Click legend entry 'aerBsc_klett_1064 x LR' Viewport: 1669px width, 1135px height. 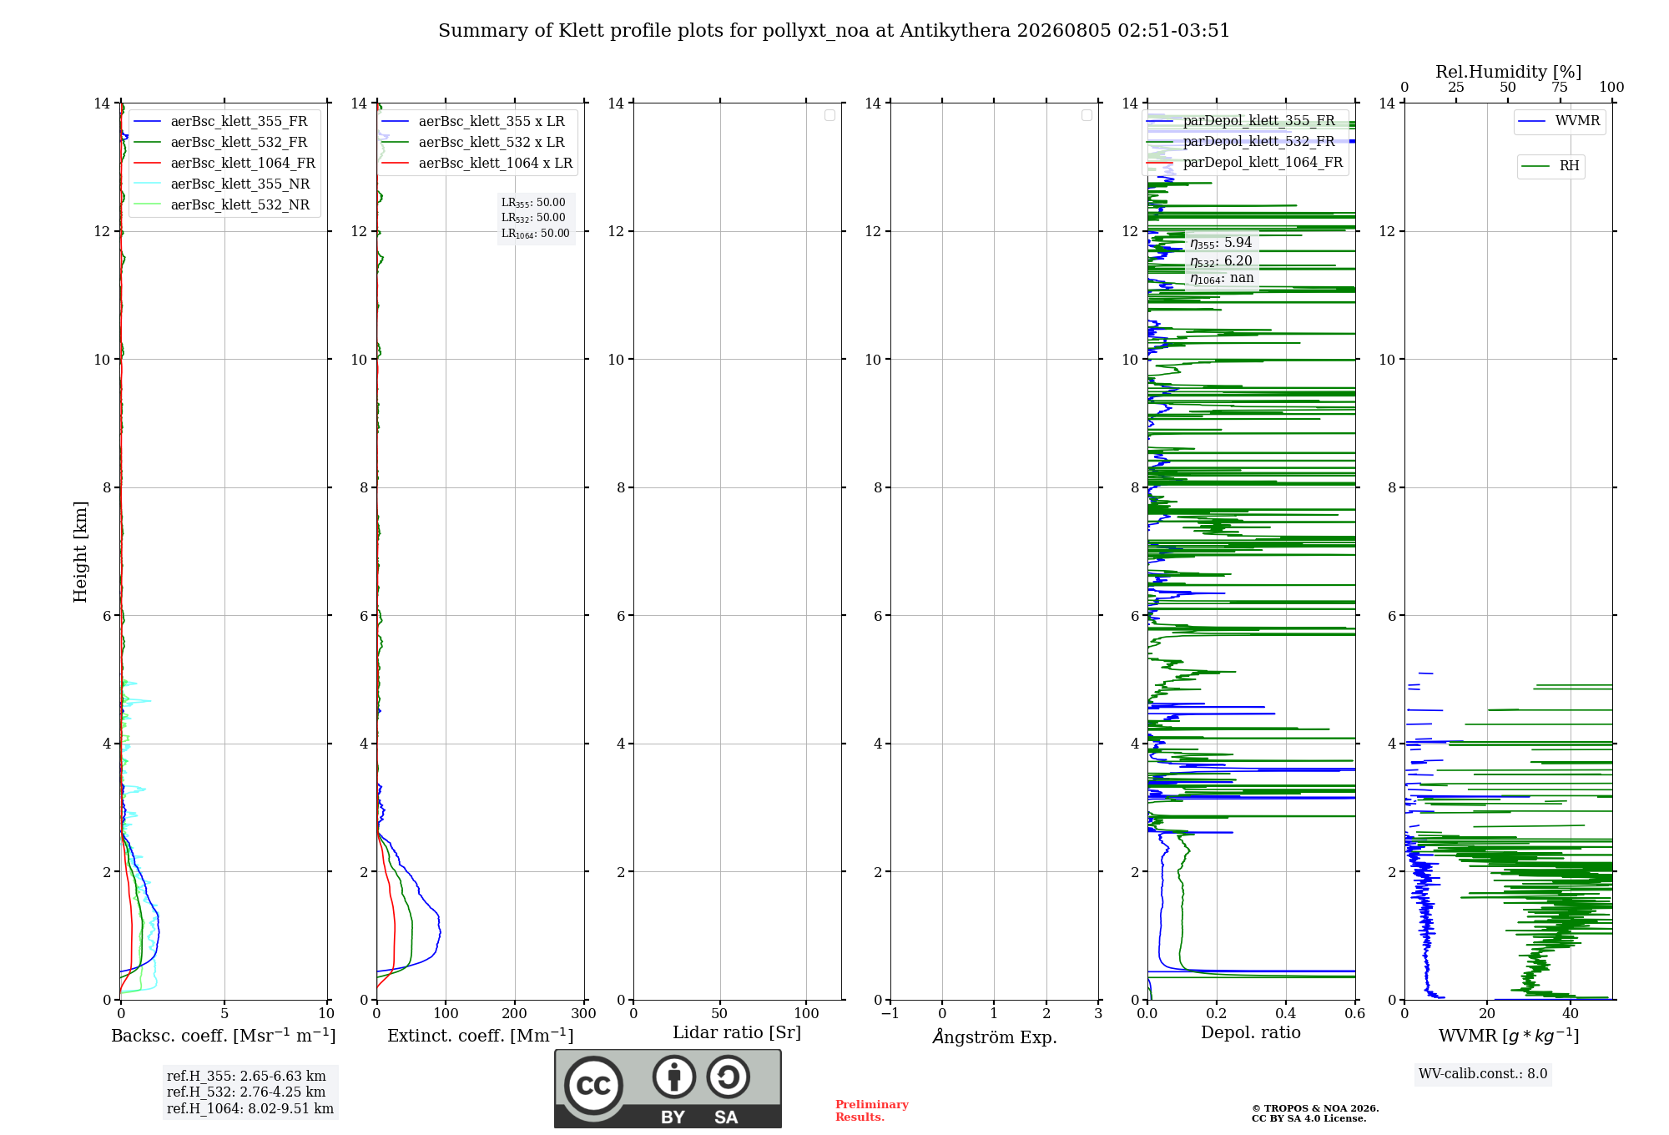pos(496,164)
